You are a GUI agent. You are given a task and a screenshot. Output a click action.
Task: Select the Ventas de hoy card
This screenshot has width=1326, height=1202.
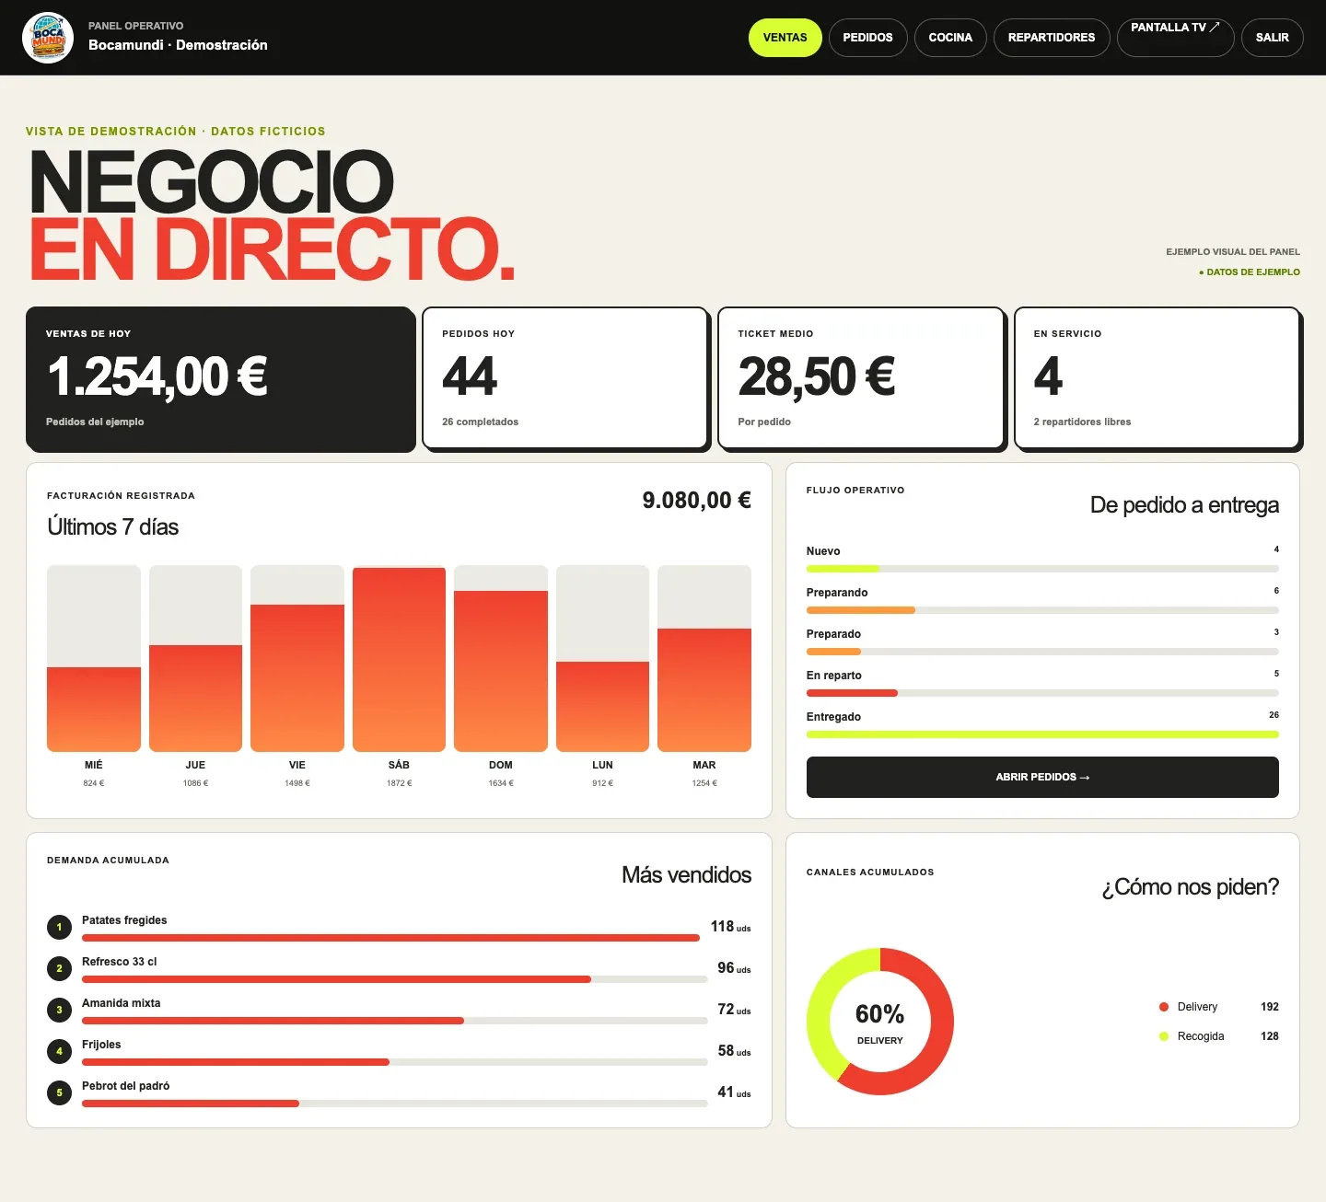pos(221,379)
